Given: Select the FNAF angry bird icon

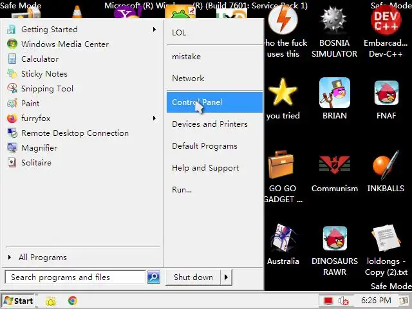Looking at the screenshot, I should (386, 93).
